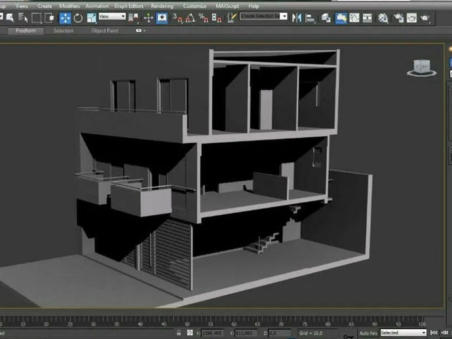Click the Mirror tool
452x339 pixels.
[x=297, y=18]
